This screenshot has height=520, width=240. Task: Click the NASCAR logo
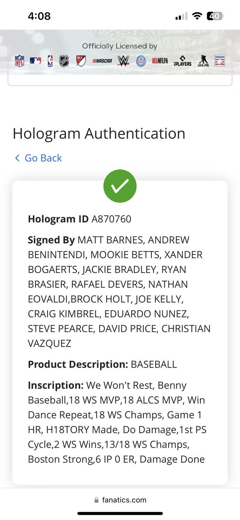point(102,61)
